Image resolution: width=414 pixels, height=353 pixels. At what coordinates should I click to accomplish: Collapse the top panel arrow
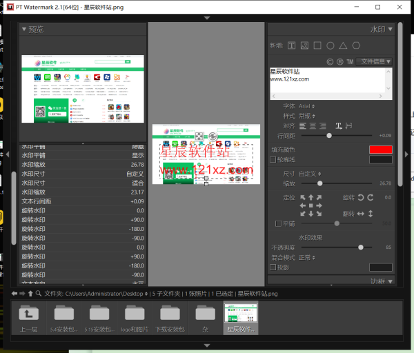[x=207, y=18]
